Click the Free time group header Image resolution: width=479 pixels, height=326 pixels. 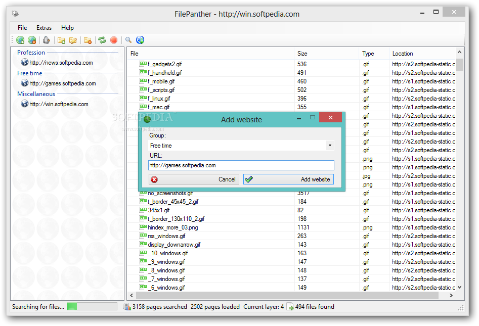point(30,73)
